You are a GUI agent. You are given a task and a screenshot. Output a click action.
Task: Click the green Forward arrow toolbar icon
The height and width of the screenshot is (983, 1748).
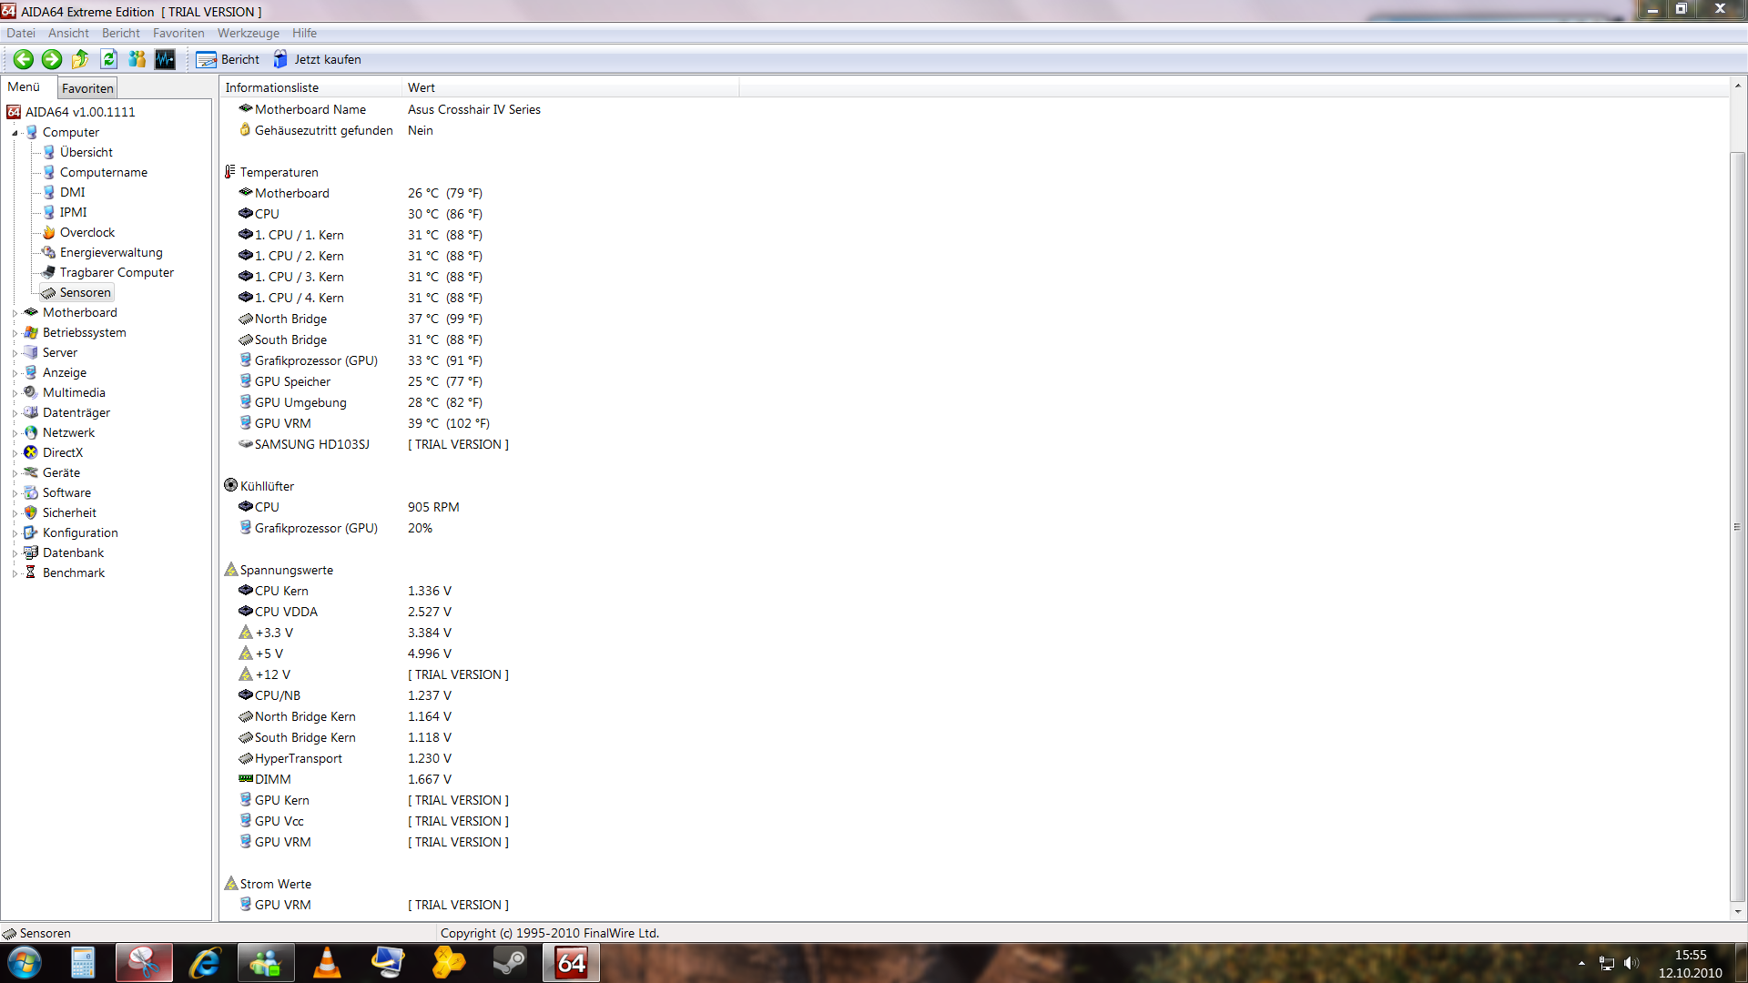coord(52,59)
